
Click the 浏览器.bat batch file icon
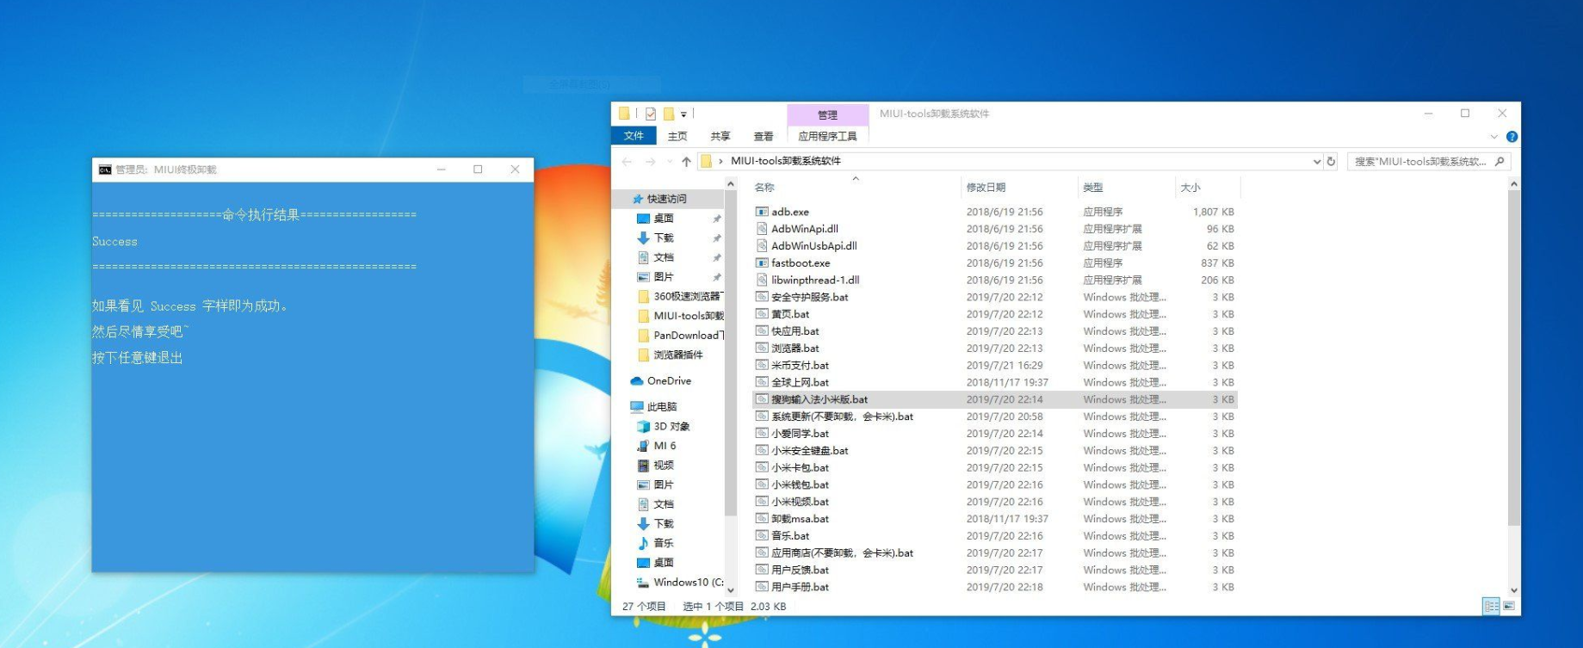(x=762, y=349)
